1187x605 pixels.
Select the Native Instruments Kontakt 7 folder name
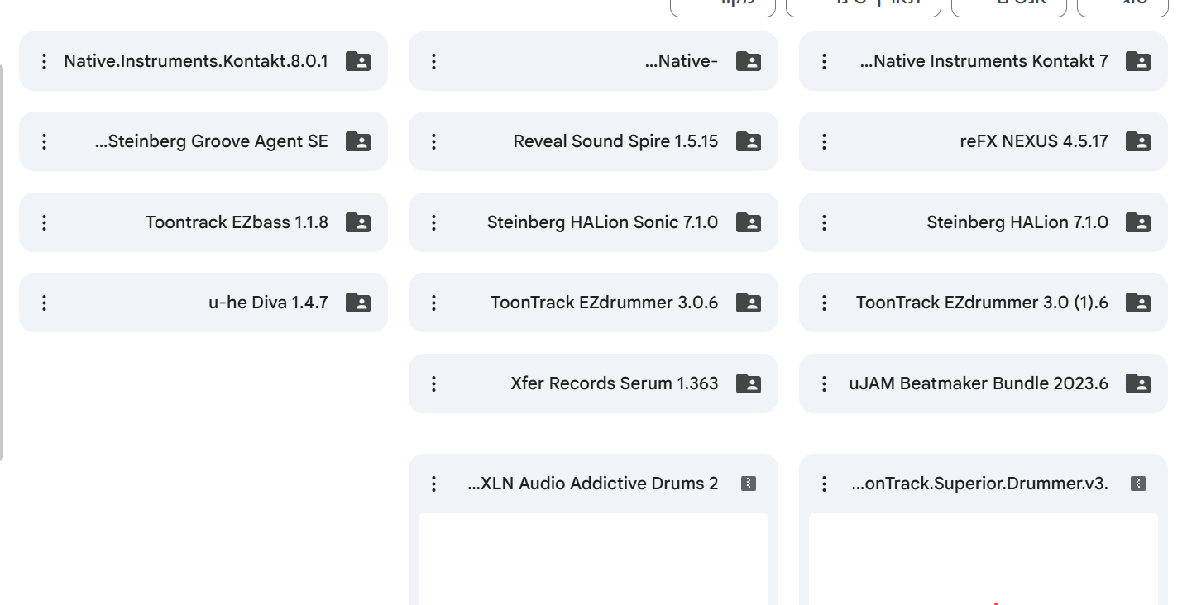point(984,61)
